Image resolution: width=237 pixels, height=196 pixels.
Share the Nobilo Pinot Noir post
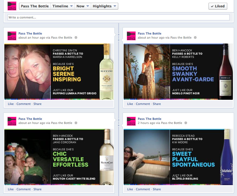157,104
